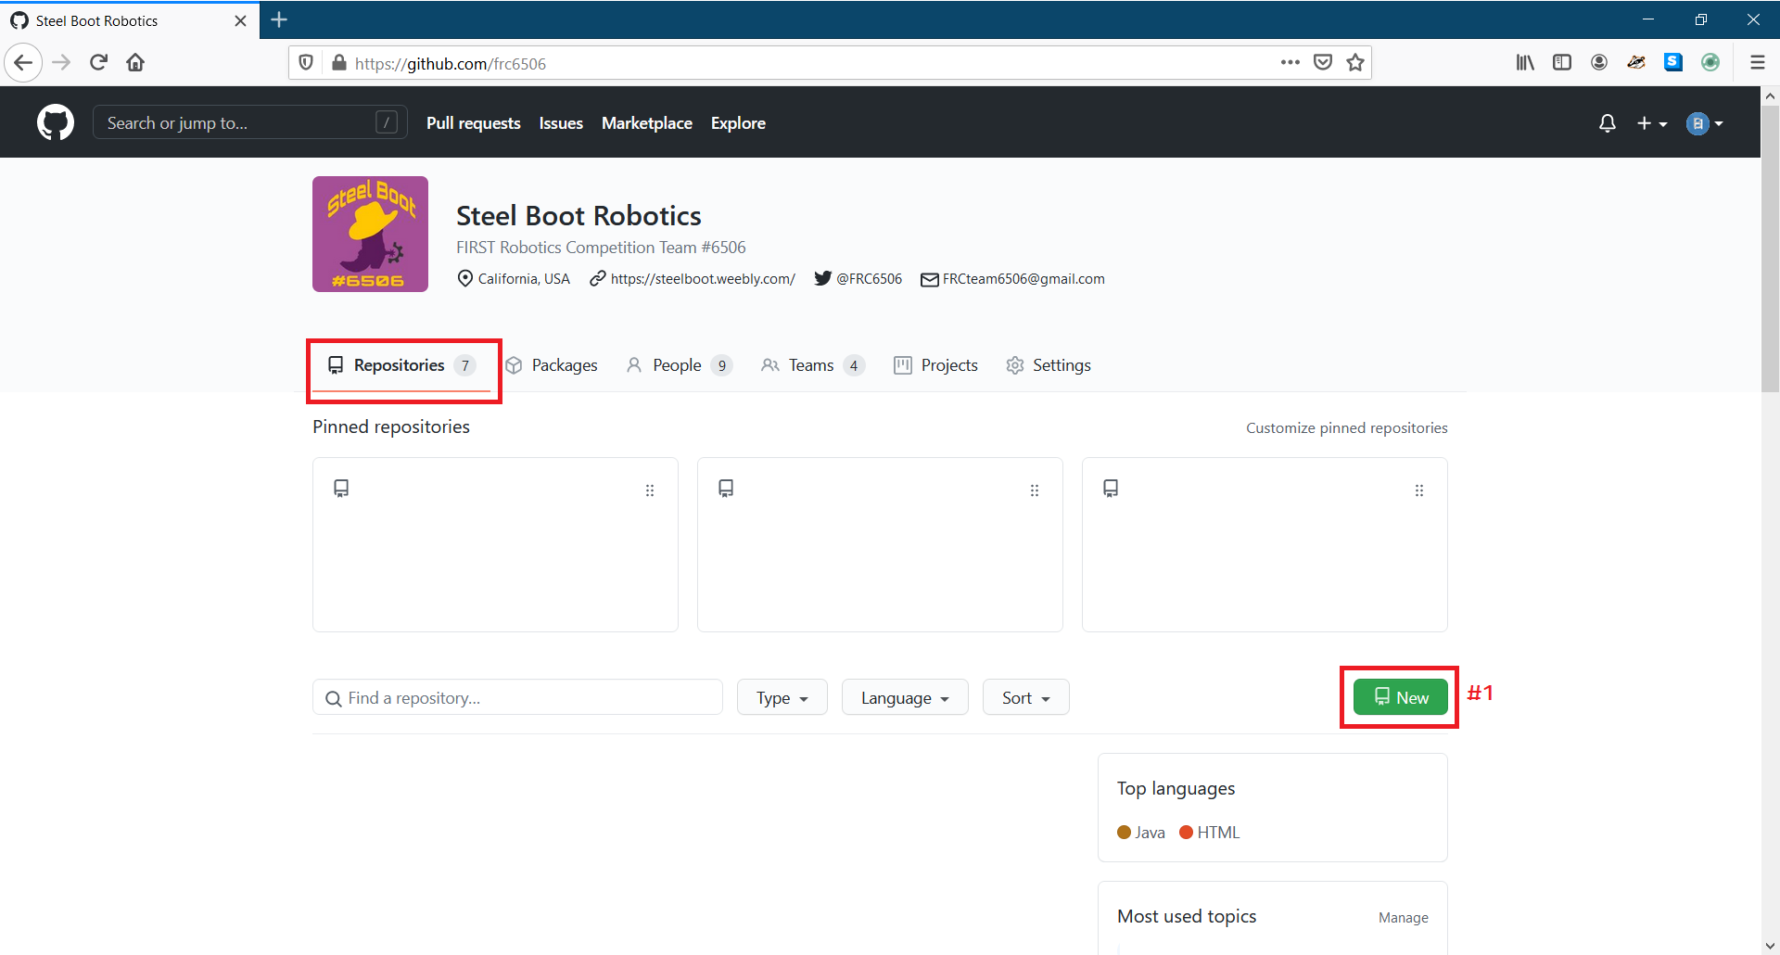The height and width of the screenshot is (955, 1780).
Task: Click the Firefox home icon
Action: coord(135,63)
